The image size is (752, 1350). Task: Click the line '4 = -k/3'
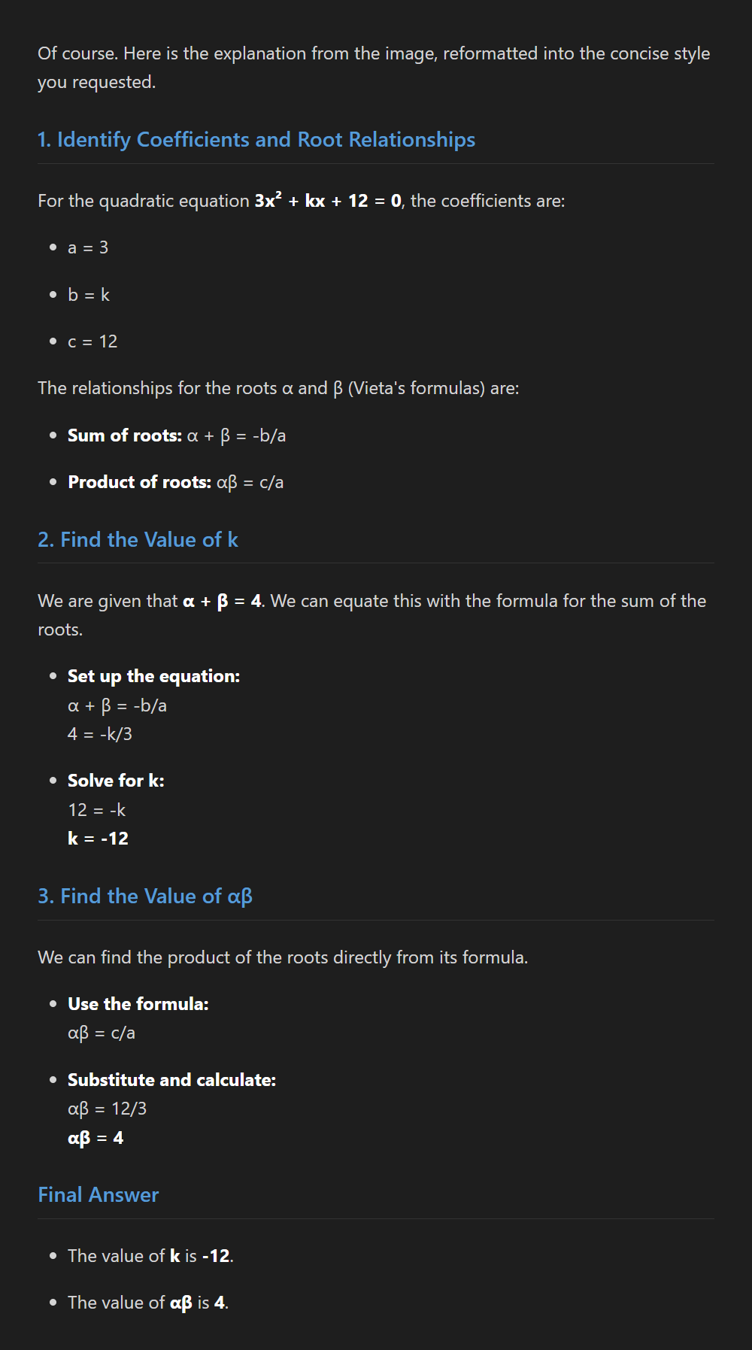click(x=100, y=735)
